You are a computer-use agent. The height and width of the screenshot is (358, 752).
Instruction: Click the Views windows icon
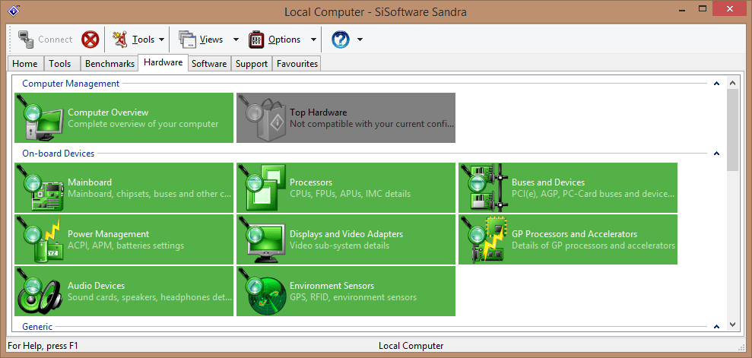coord(188,40)
